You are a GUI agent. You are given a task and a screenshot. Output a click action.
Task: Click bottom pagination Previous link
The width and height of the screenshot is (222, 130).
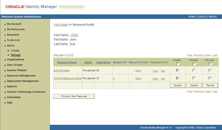click(199, 92)
